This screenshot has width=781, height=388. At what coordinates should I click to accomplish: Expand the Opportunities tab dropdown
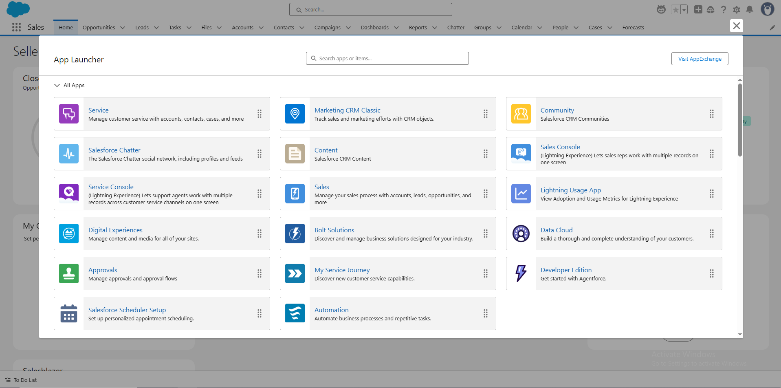[x=123, y=28]
